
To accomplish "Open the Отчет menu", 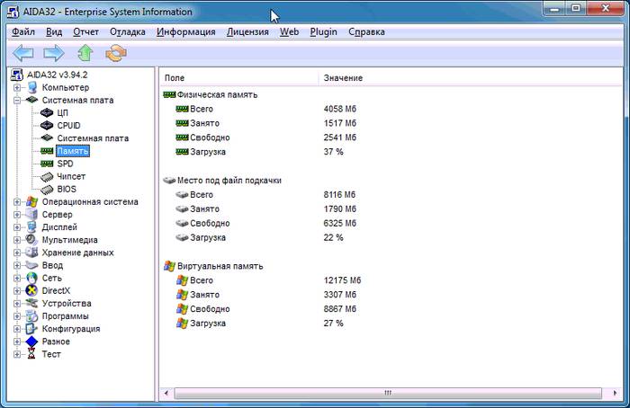I will pos(85,31).
